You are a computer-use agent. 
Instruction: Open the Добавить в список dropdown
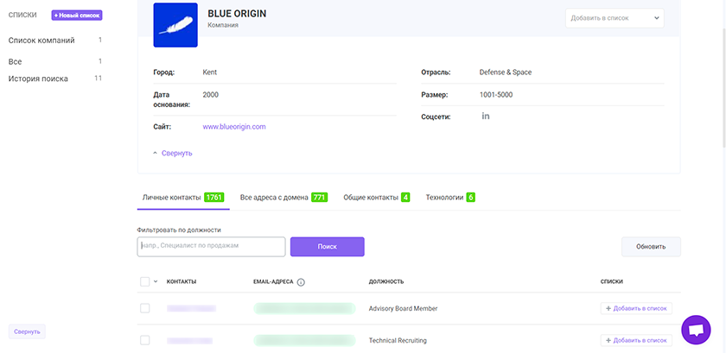615,18
